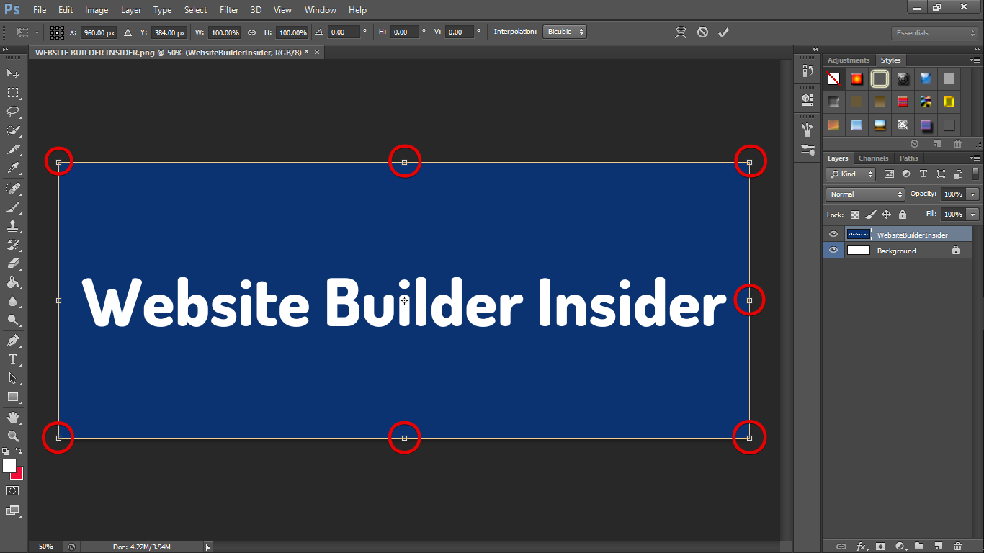Select the Horizontal Type tool
Viewport: 984px width, 553px height.
coord(13,359)
